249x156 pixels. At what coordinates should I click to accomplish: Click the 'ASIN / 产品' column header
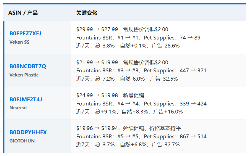pos(23,13)
